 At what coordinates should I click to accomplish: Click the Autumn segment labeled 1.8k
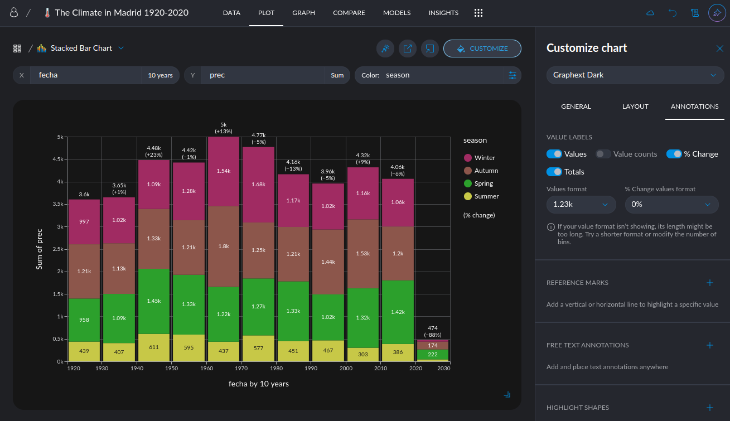(x=224, y=246)
